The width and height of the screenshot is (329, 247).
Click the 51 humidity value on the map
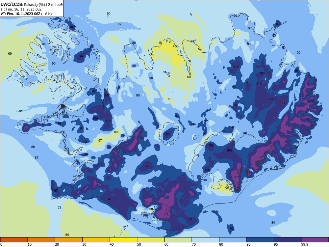point(161,42)
